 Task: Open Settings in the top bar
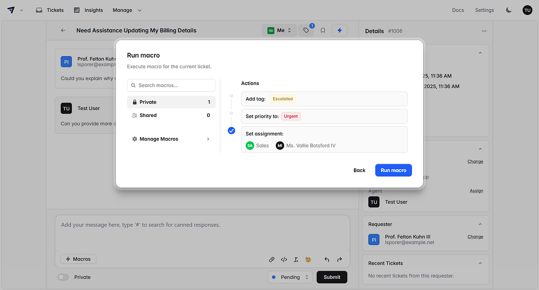[484, 10]
